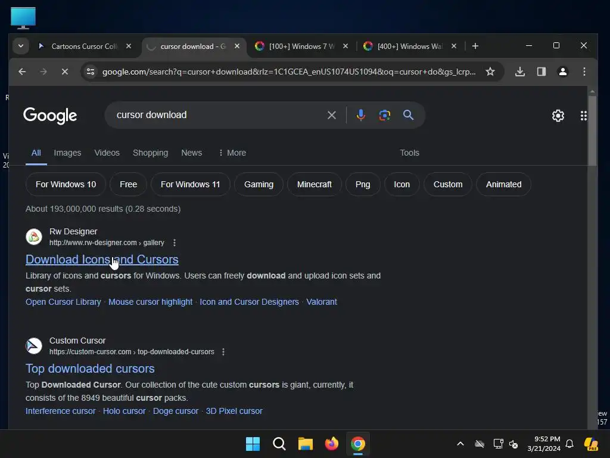The image size is (610, 458).
Task: Open the Doge cursor sitelink
Action: (176, 411)
